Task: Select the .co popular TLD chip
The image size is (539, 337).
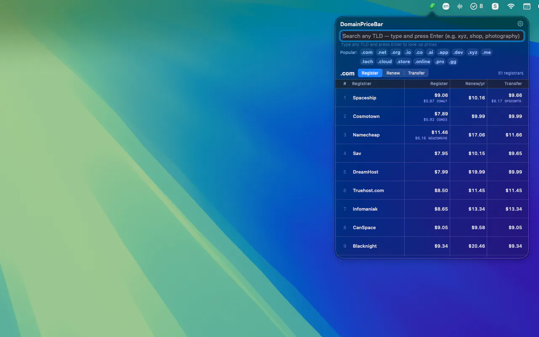Action: point(419,53)
